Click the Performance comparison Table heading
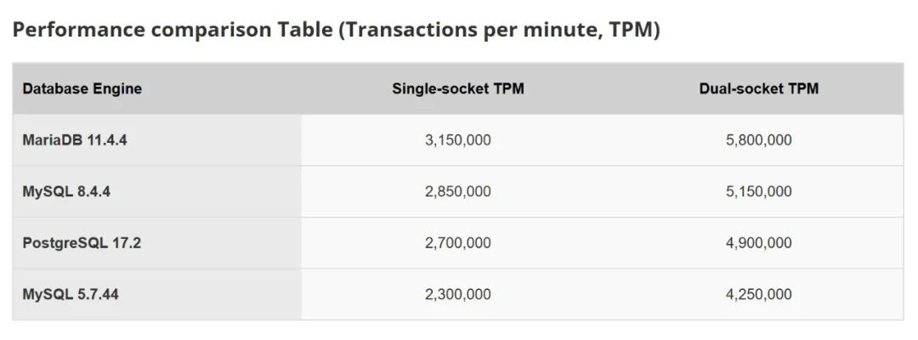This screenshot has width=918, height=340. coord(336,30)
